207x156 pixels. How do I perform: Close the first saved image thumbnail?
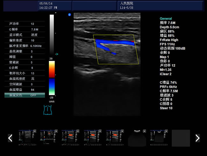coord(34,131)
